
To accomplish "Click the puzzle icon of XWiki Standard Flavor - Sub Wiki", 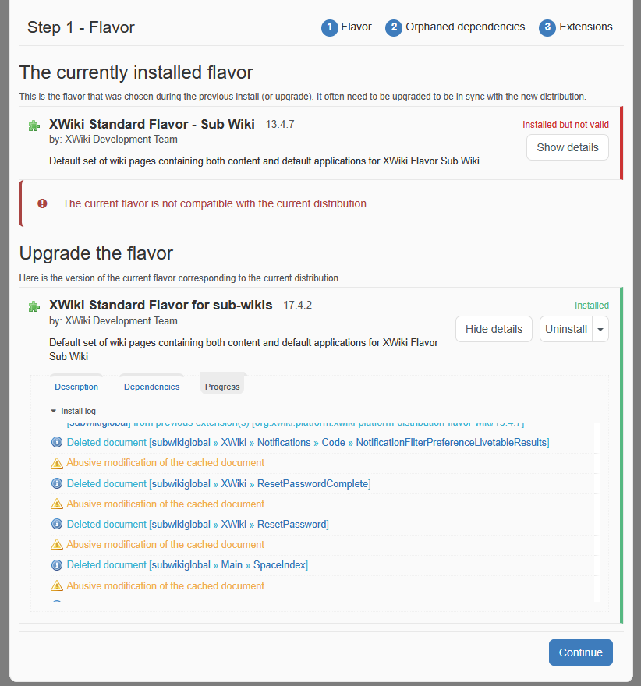I will coord(34,126).
